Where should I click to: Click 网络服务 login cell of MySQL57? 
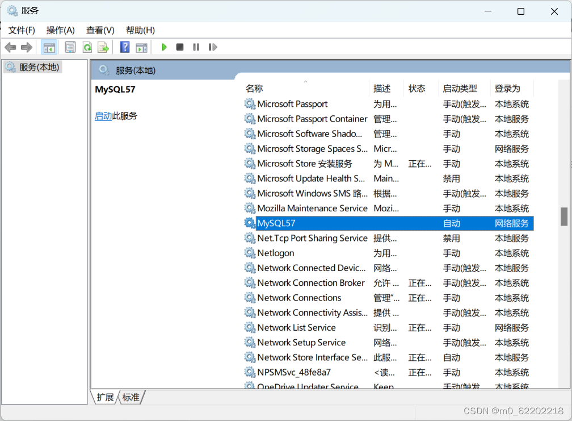click(x=511, y=223)
